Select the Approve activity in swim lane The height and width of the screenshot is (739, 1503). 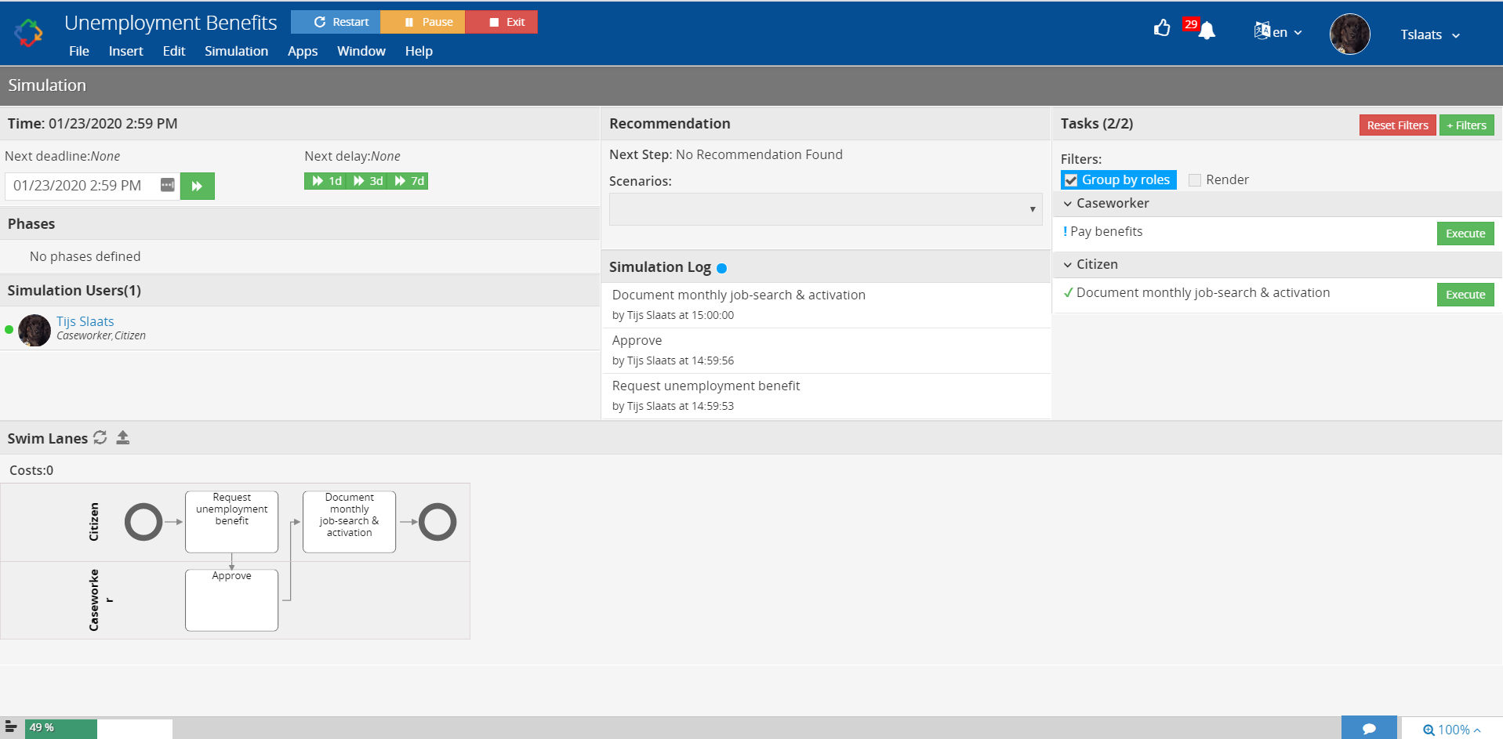[x=231, y=600]
